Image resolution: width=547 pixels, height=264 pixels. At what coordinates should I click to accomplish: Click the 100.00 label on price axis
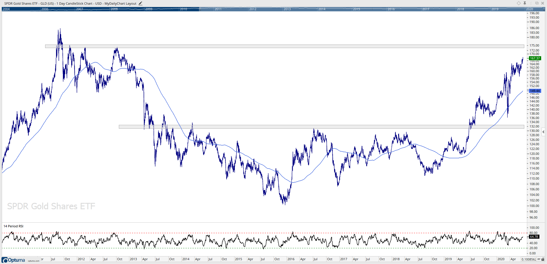click(x=534, y=206)
